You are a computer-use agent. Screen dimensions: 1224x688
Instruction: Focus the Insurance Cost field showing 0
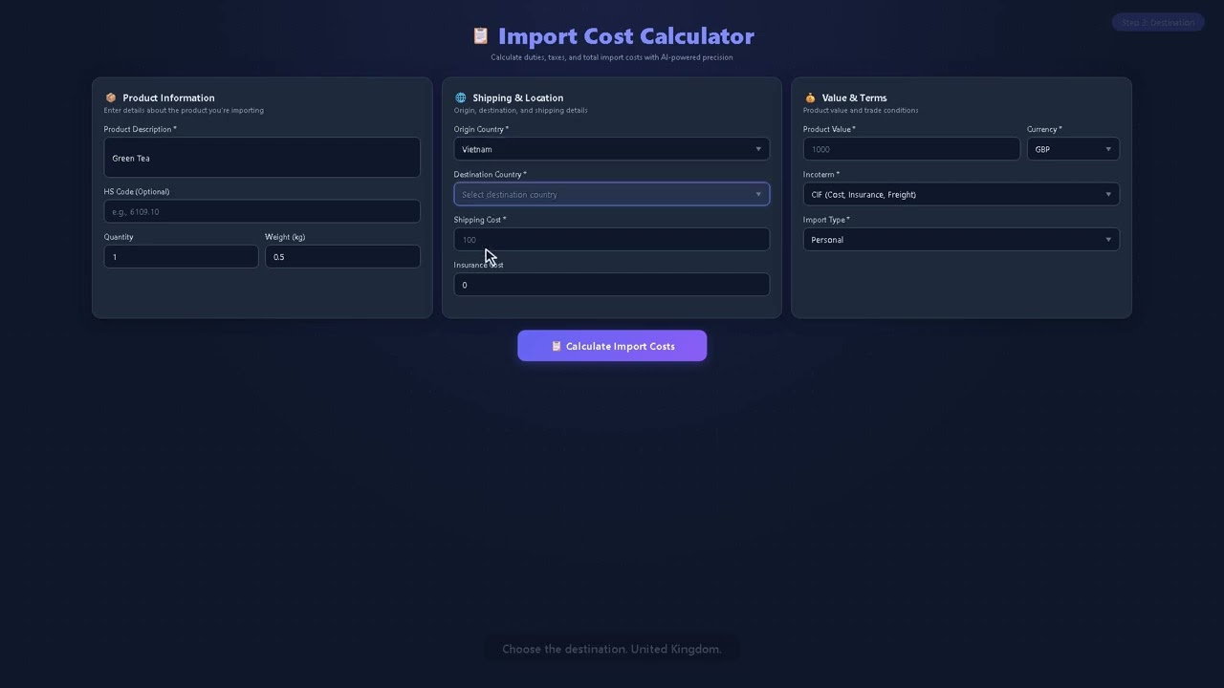(x=612, y=285)
